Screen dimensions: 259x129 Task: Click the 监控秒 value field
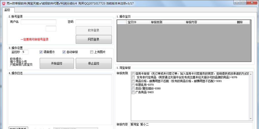click(x=25, y=52)
